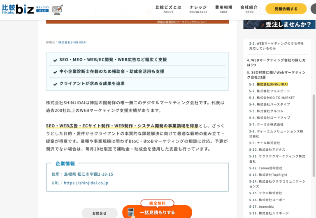This screenshot has height=218, width=316.
Task: Click the 企業情報 box heading
Action: point(65,163)
